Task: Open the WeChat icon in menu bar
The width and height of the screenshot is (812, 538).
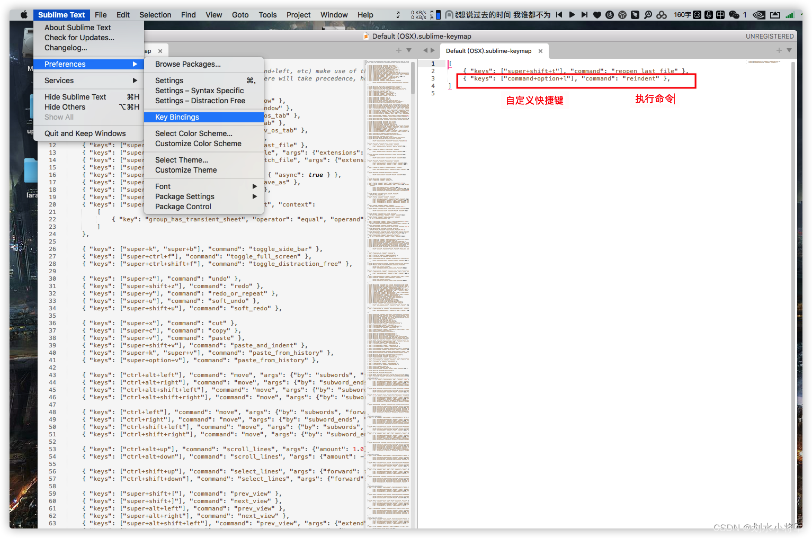Action: point(734,15)
